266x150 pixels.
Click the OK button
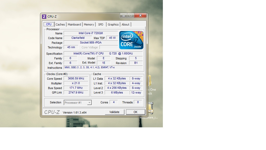tap(135, 112)
